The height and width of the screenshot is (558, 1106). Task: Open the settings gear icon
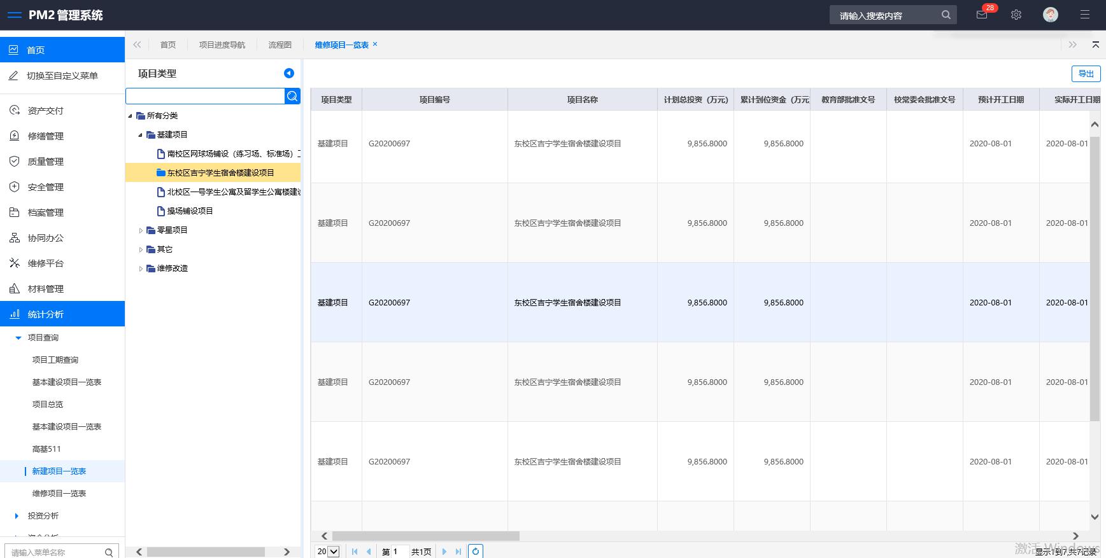[1016, 15]
